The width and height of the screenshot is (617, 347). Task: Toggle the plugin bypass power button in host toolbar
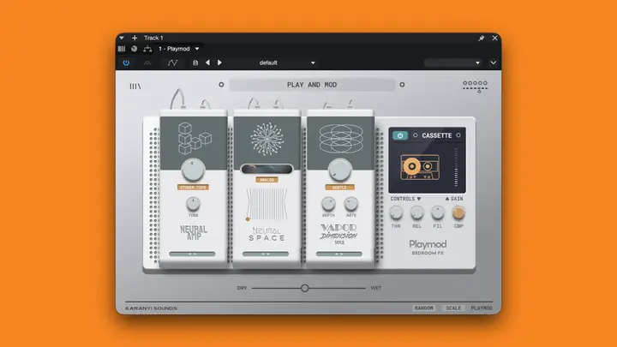click(x=126, y=63)
